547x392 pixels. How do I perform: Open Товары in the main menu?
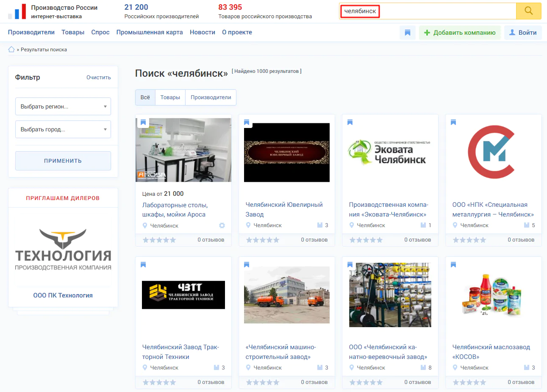coord(73,32)
